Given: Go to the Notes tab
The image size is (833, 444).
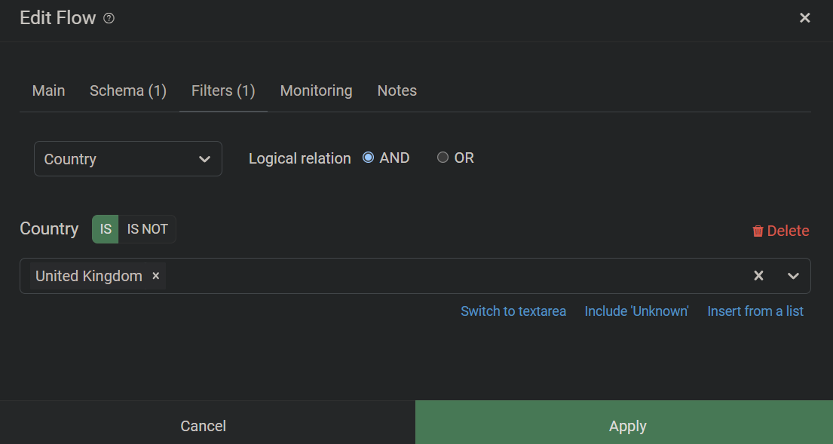Looking at the screenshot, I should click(x=397, y=90).
